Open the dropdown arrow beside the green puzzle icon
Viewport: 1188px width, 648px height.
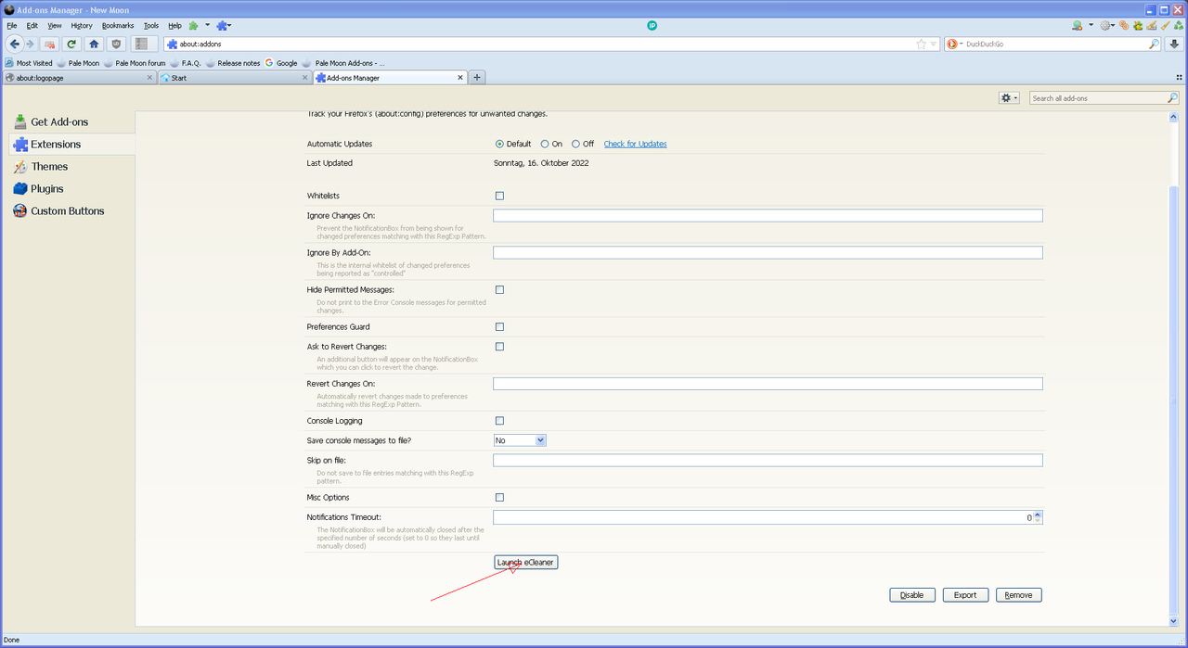coord(207,26)
